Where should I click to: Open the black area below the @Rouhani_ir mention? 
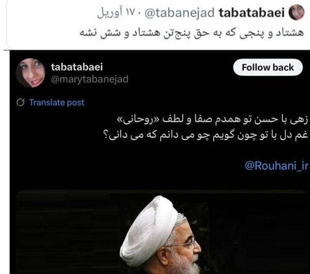point(158,180)
